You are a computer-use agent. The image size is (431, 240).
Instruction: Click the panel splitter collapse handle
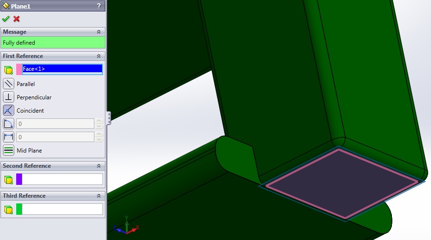tap(109, 118)
